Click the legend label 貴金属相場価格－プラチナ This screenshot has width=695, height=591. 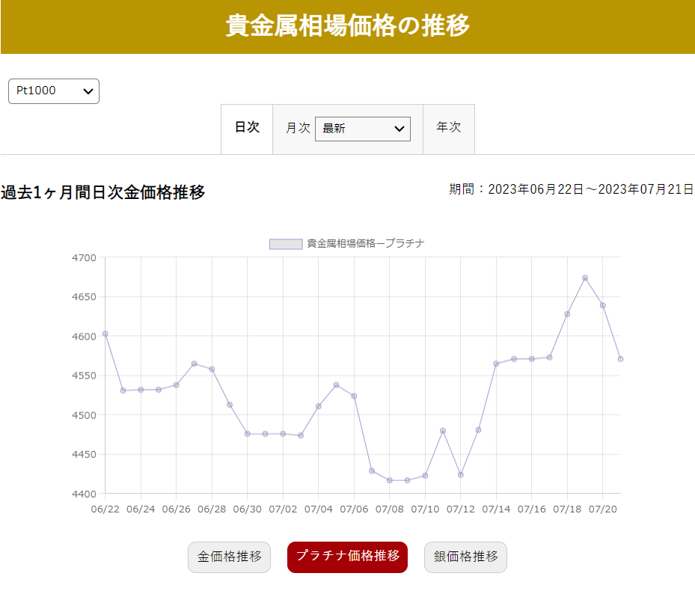tap(366, 243)
